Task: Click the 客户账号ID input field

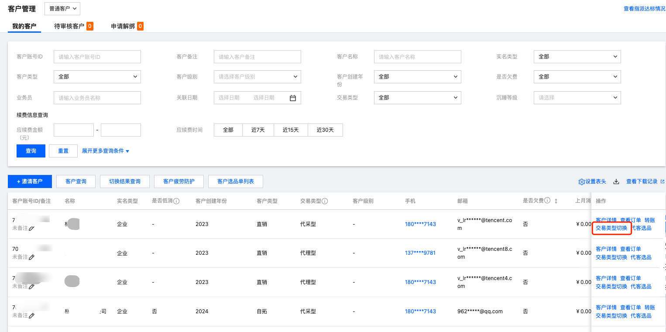Action: pyautogui.click(x=97, y=57)
